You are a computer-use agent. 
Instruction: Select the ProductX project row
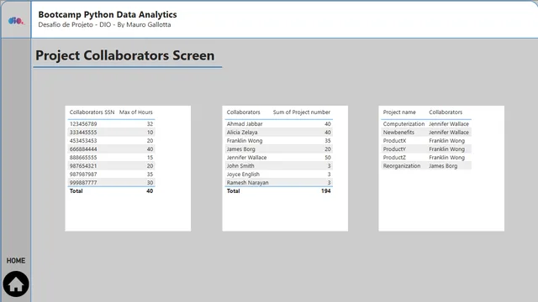[426, 141]
